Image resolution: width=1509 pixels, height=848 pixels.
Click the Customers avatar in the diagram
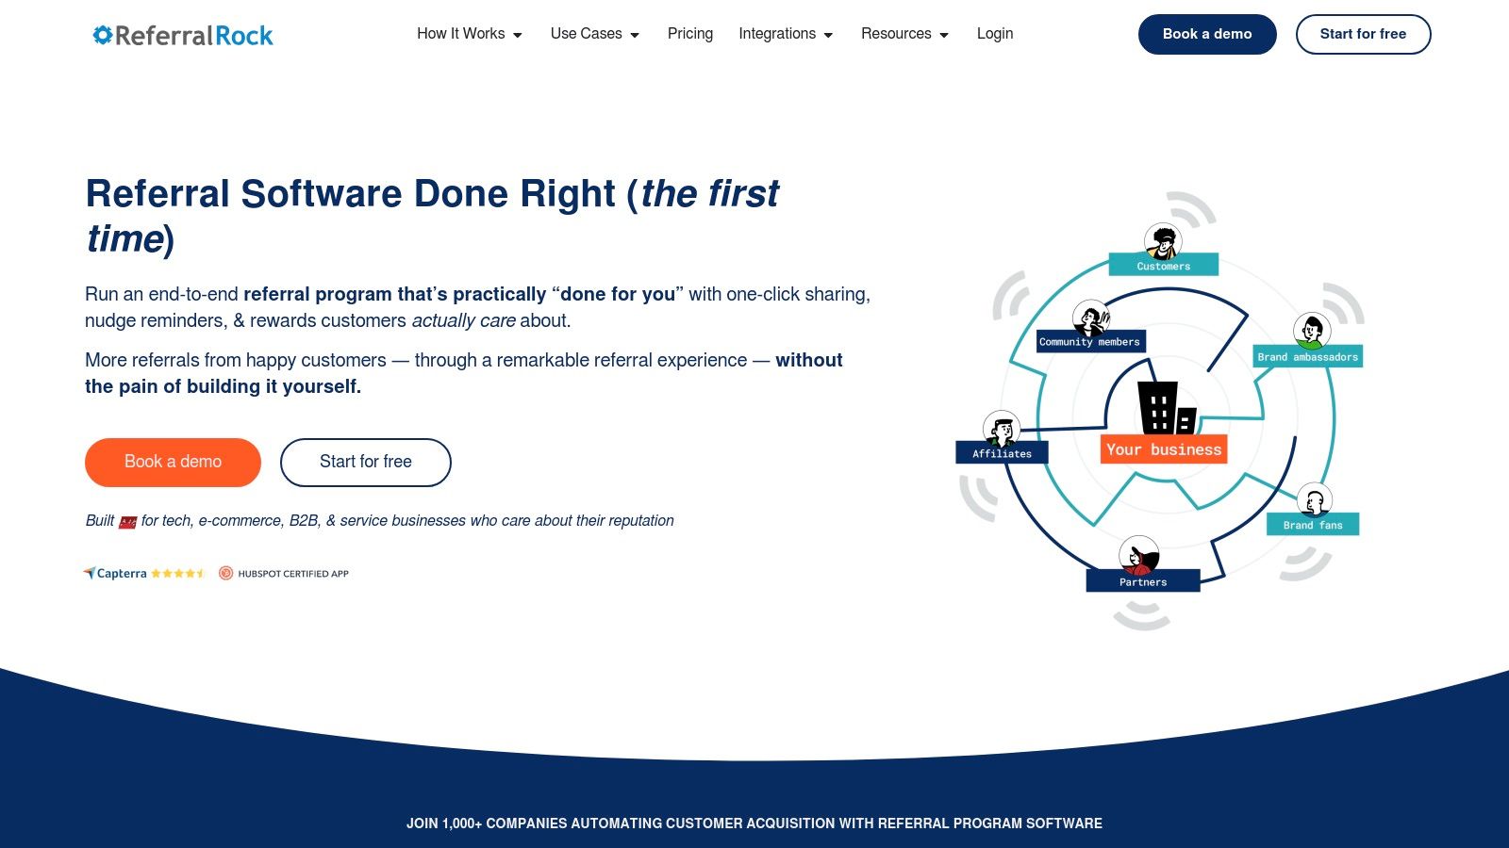1163,240
